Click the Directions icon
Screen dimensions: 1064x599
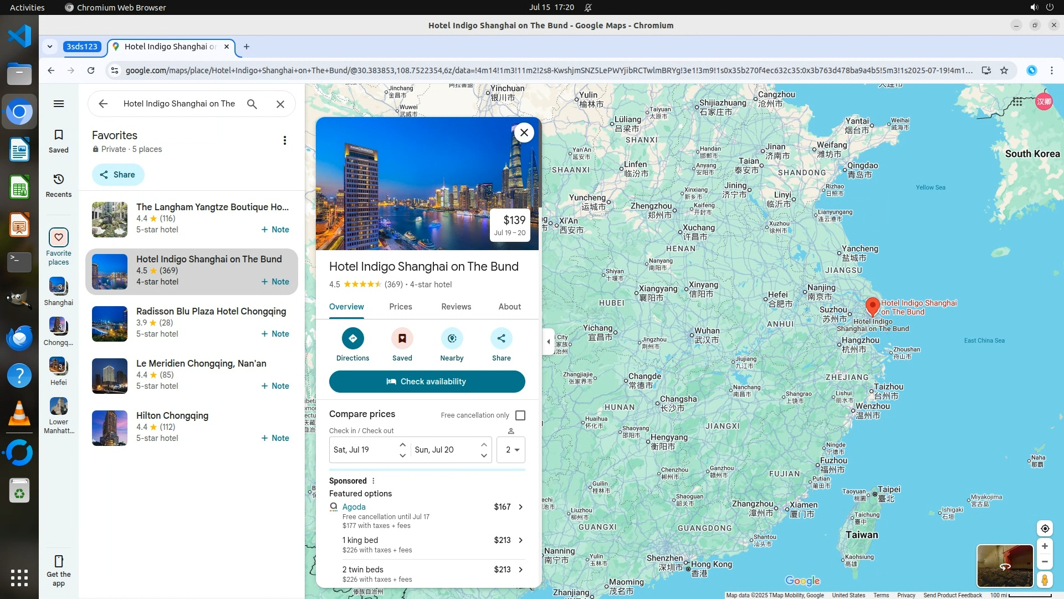(x=352, y=338)
